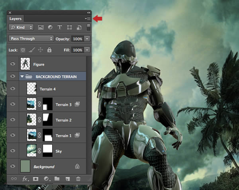Click the Background layer lock icon
Viewport: 239px width, 190px height.
(x=77, y=166)
